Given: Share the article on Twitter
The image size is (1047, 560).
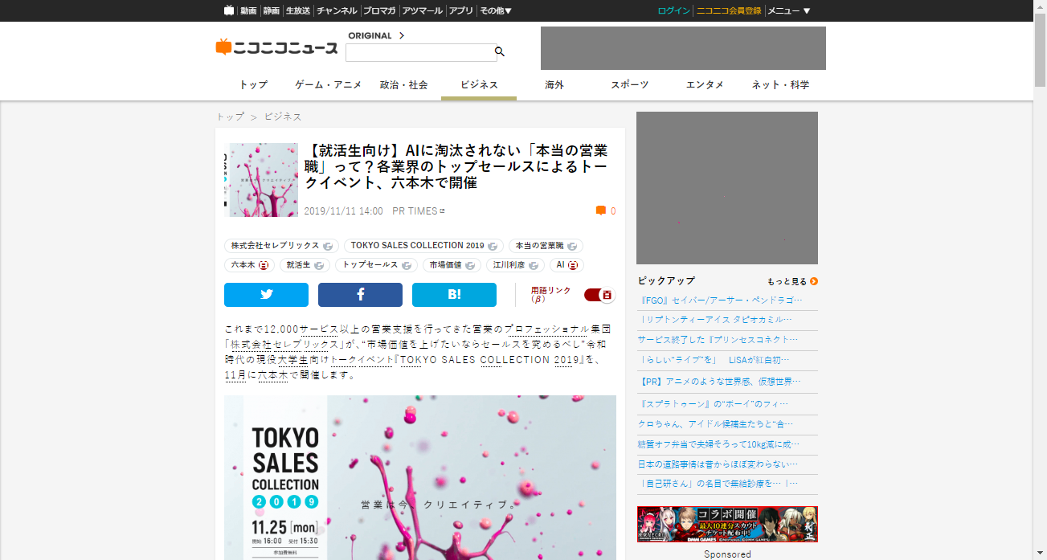Looking at the screenshot, I should pos(266,295).
